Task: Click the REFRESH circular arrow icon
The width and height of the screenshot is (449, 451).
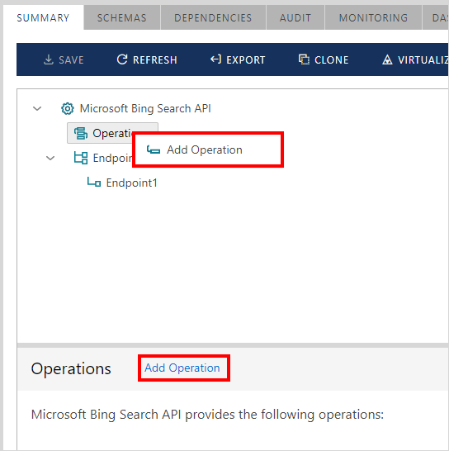Action: [122, 59]
